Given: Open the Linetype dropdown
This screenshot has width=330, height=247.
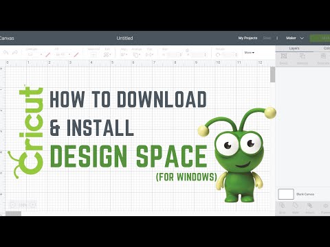Looking at the screenshot, I should click(34, 55).
